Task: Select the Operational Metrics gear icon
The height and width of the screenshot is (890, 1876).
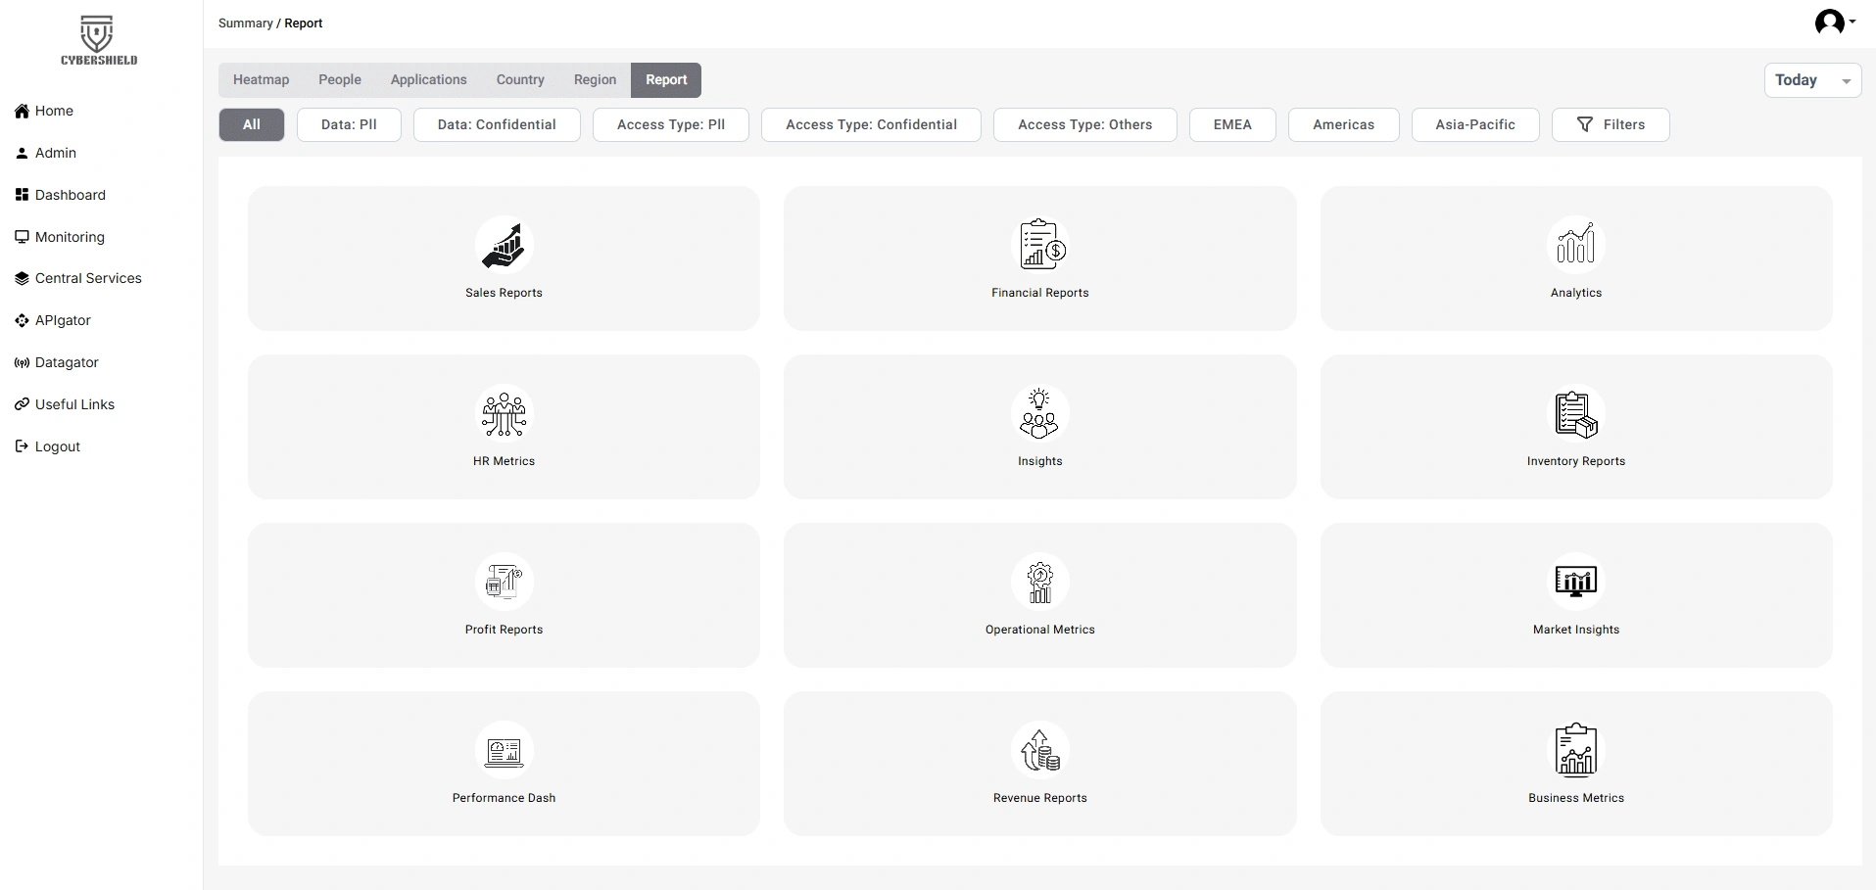Action: (1039, 582)
